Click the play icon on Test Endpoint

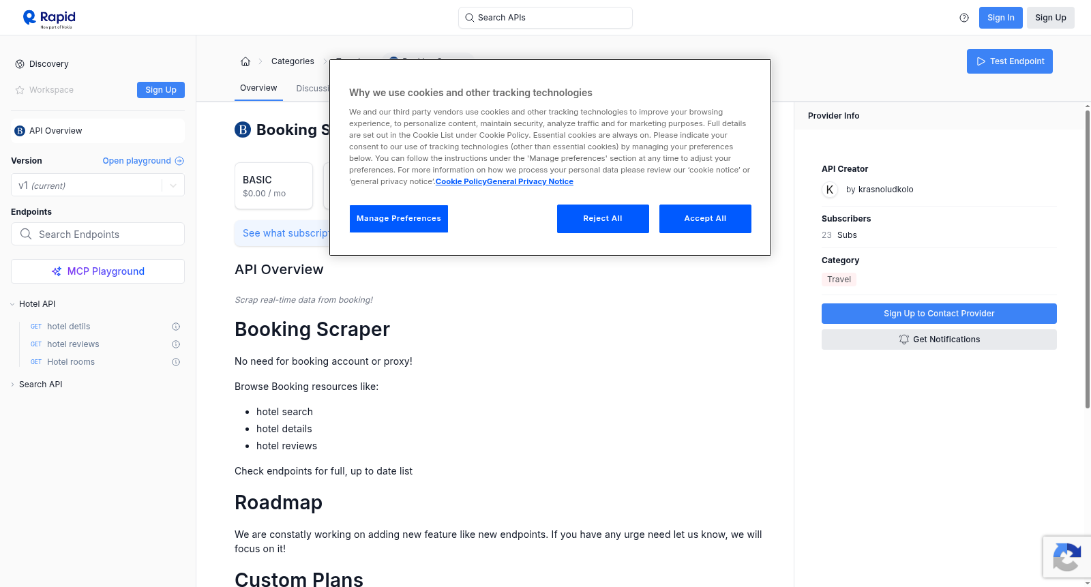(981, 61)
